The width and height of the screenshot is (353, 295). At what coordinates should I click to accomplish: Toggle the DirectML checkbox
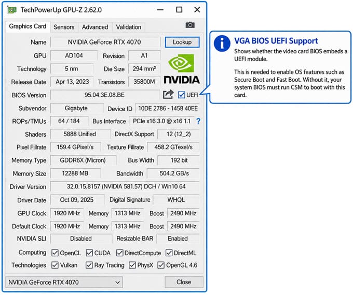click(x=169, y=253)
